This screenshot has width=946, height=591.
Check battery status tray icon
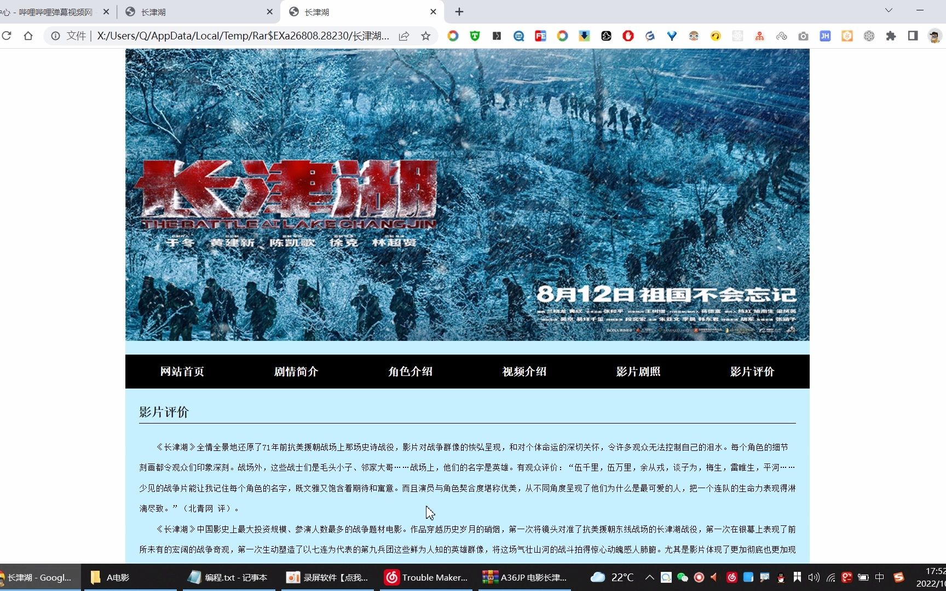(x=863, y=577)
